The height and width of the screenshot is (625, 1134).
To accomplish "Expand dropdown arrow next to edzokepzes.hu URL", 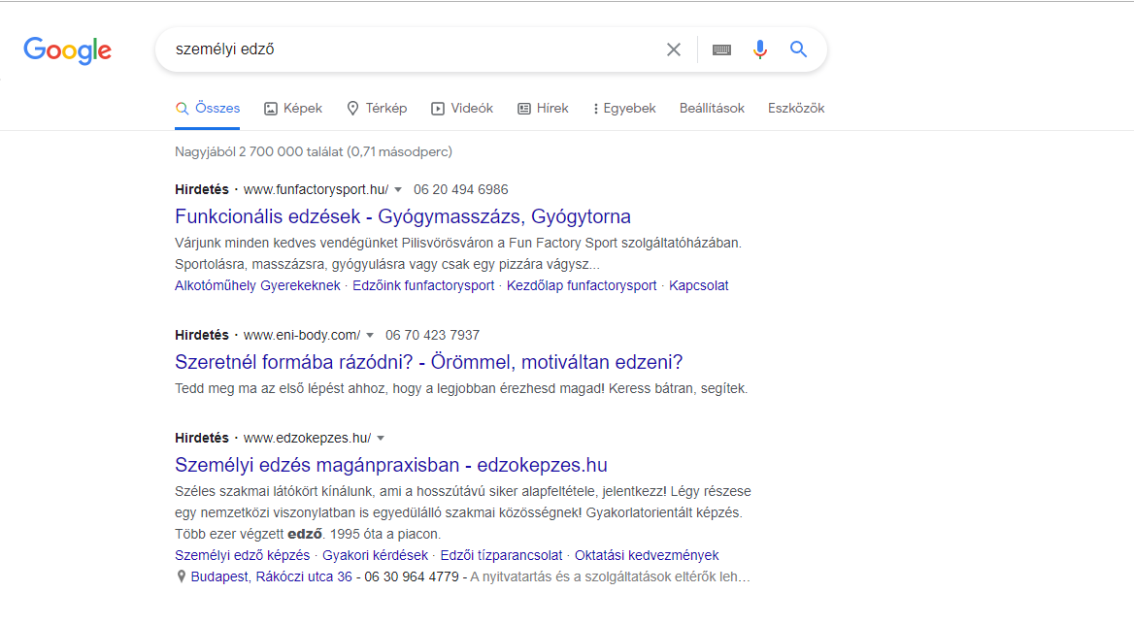I will 381,439.
